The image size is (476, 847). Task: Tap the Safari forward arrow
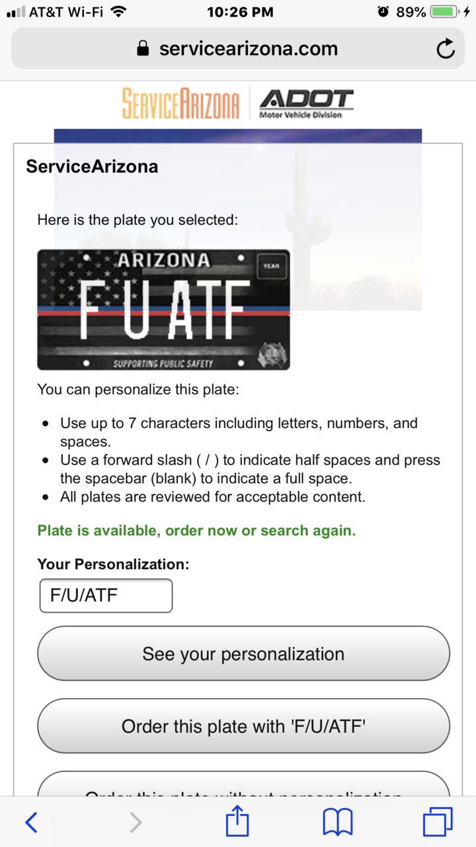click(x=136, y=823)
